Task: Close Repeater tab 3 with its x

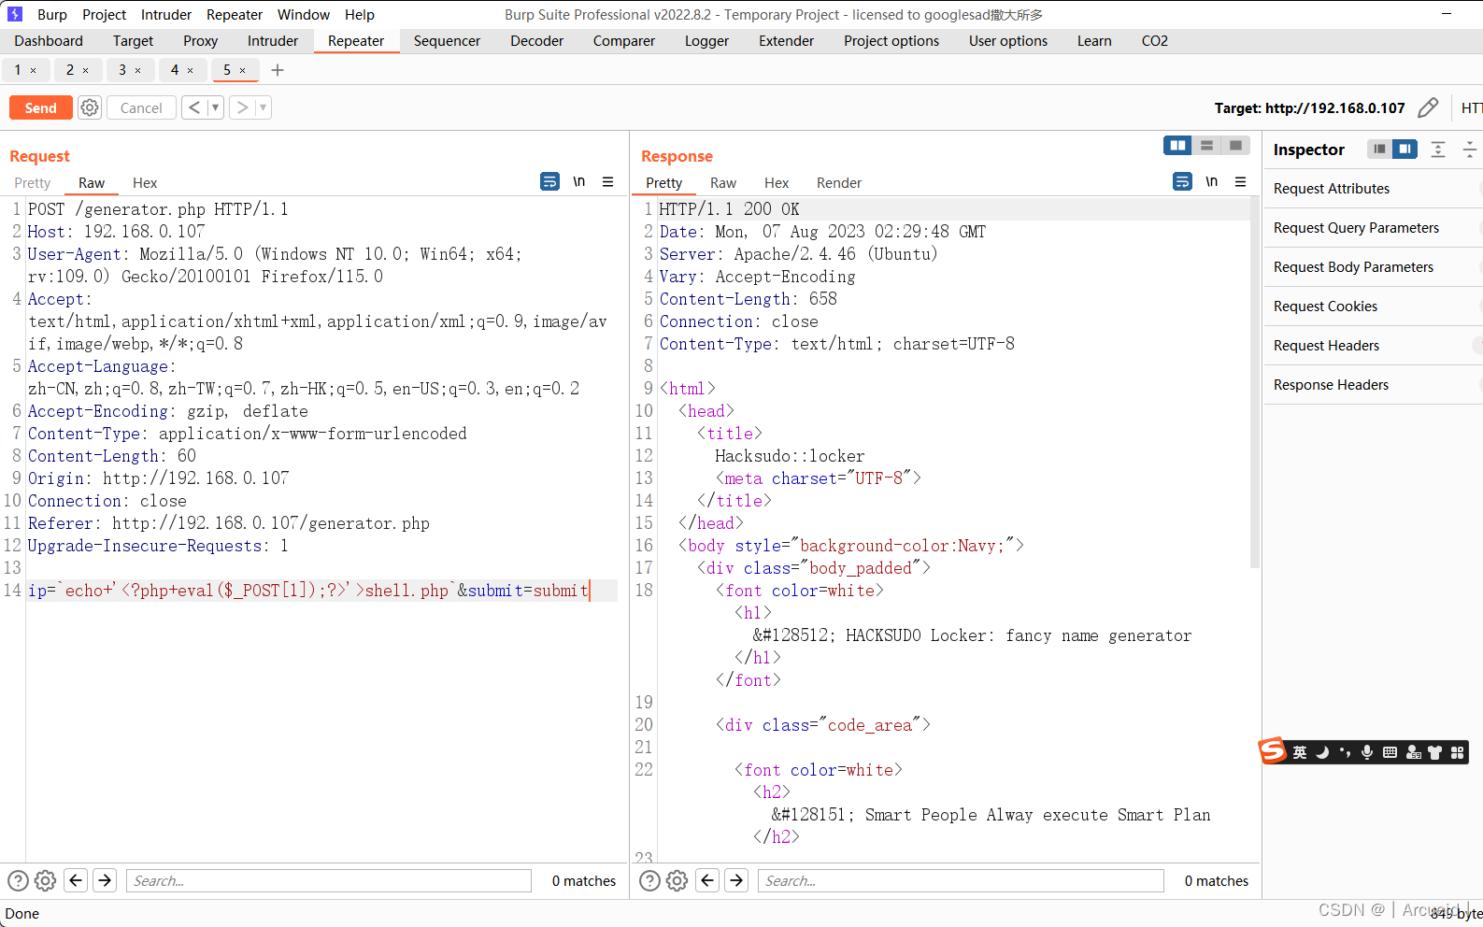Action: 138,71
